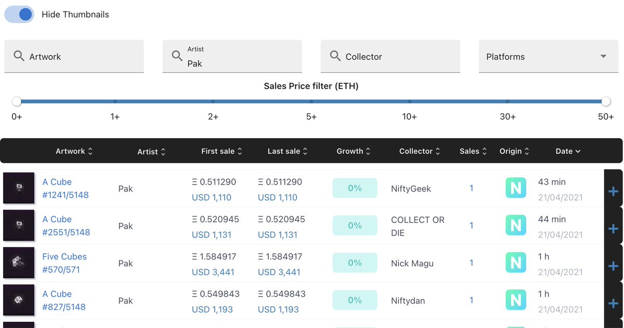624x328 pixels.
Task: Click the search icon in Collector field
Action: [335, 56]
